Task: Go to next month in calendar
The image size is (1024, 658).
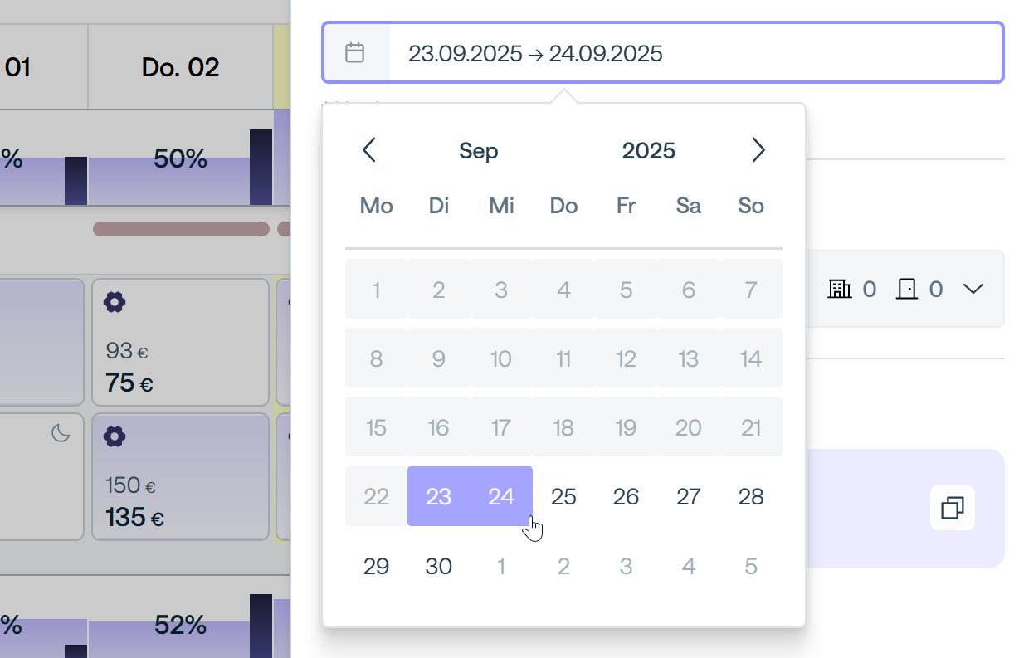Action: click(758, 150)
